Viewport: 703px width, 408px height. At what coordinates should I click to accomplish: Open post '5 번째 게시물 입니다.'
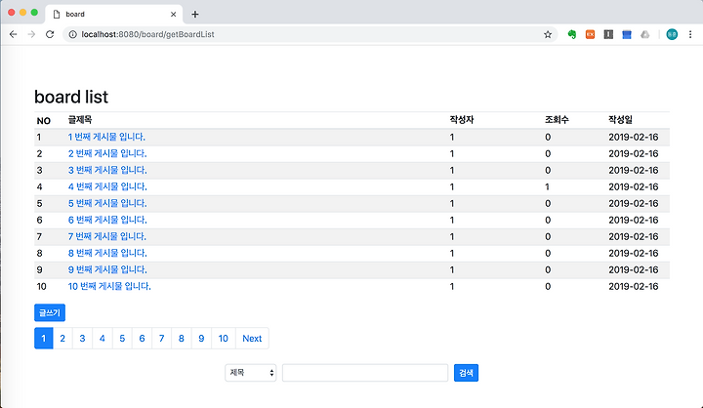click(x=107, y=203)
